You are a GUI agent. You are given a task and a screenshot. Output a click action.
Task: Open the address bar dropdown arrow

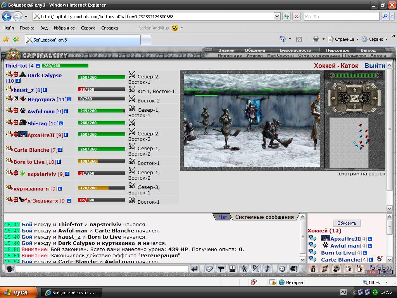(x=277, y=16)
